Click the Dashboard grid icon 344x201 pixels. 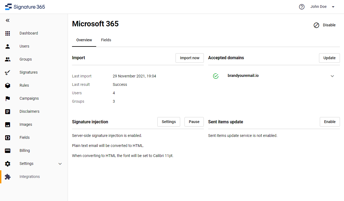[x=8, y=33]
